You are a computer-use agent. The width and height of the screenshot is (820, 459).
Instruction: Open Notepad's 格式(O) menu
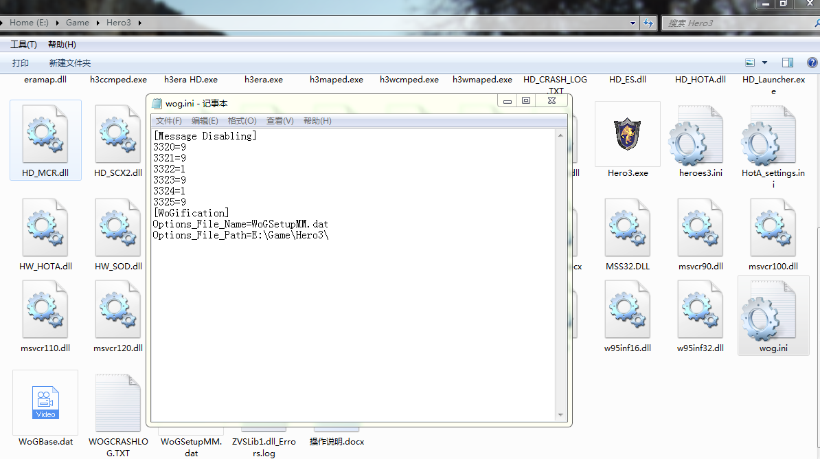coord(242,121)
